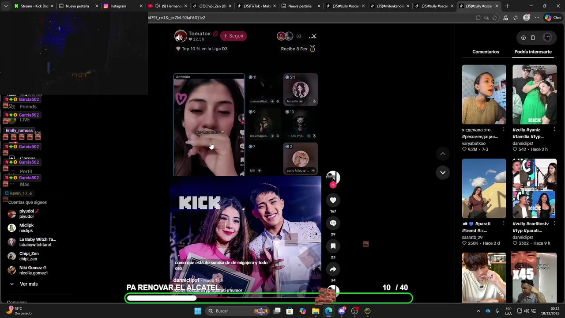Open Discord from the taskbar
Screen dimensions: 565x318
pyautogui.click(x=342, y=311)
